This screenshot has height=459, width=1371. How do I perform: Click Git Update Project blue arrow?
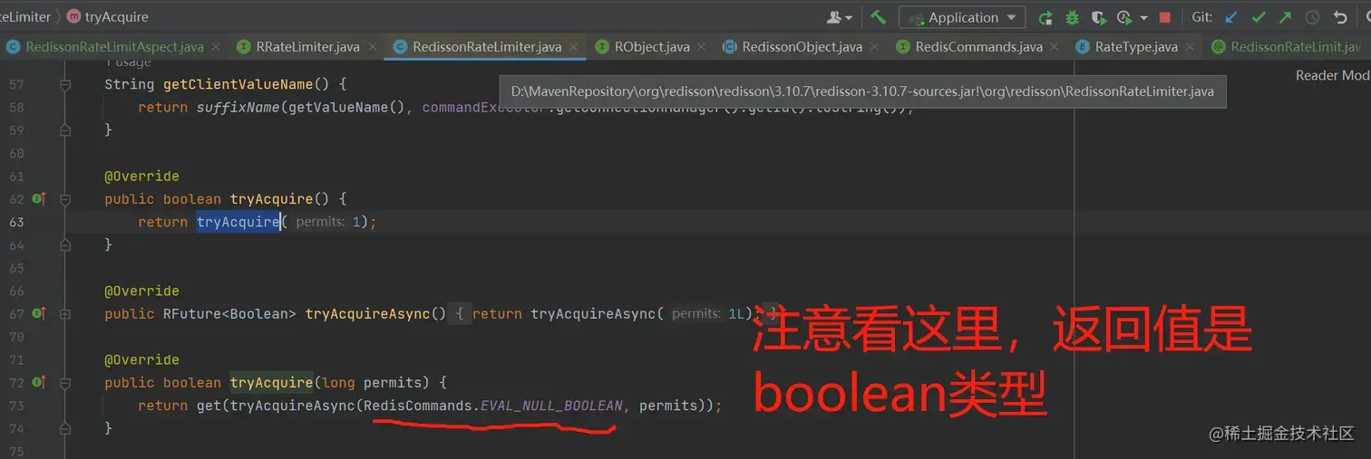[1230, 17]
